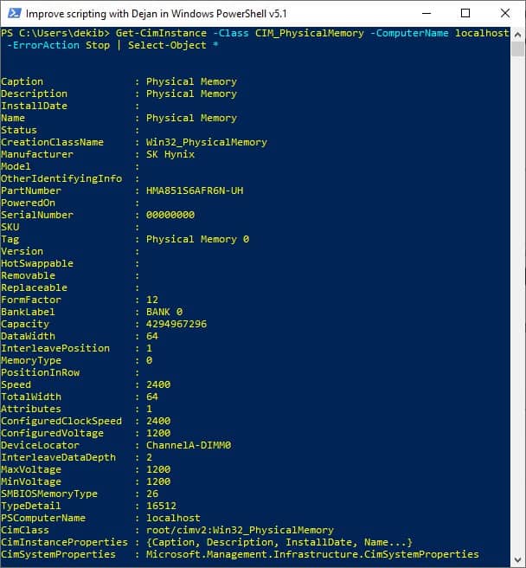Click 'CIM_PhysicalMemory' in the command line
Image resolution: width=526 pixels, height=568 pixels.
tap(310, 33)
